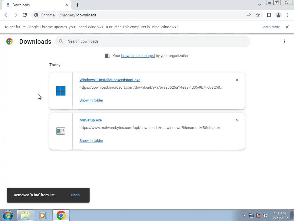Image resolution: width=294 pixels, height=221 pixels.
Task: Show hidden tray icons arrow
Action: (244, 216)
